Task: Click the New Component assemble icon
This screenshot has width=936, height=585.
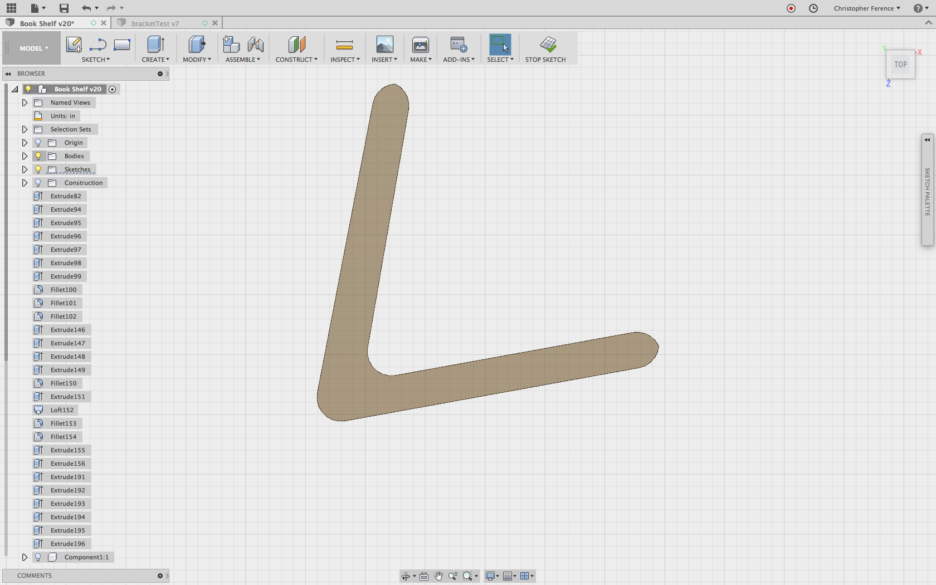Action: pyautogui.click(x=231, y=45)
